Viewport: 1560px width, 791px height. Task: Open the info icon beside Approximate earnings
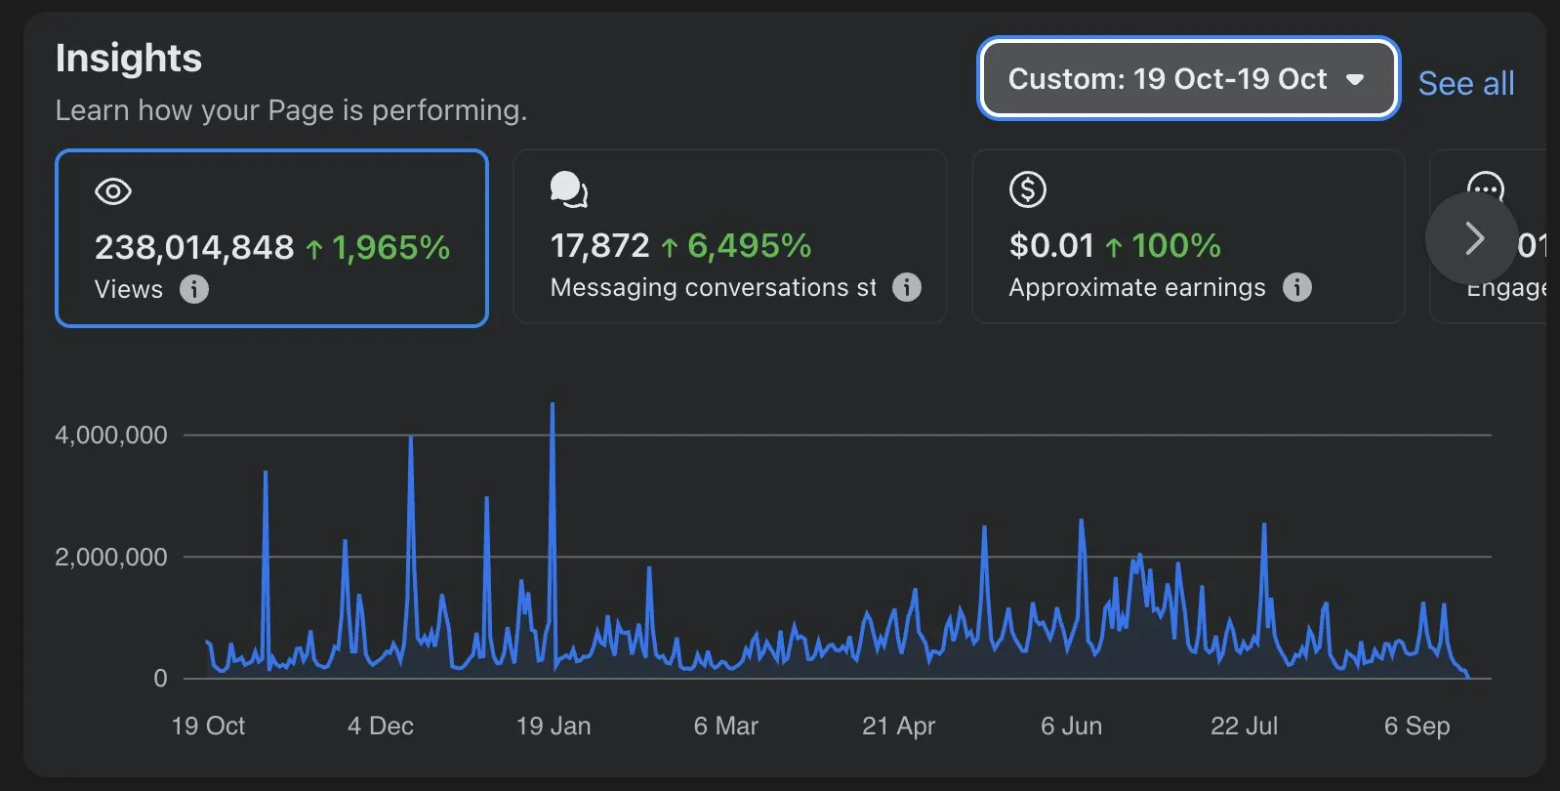[x=1296, y=287]
